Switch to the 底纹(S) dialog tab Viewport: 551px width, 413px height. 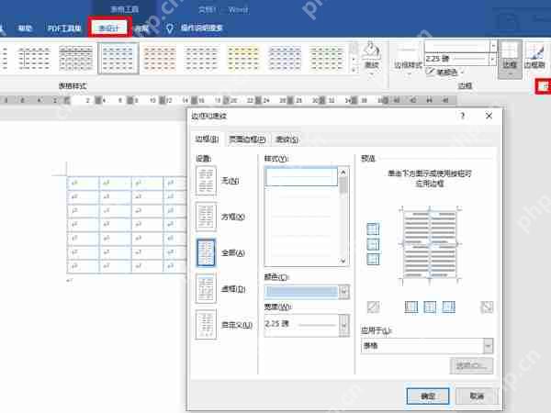[287, 140]
